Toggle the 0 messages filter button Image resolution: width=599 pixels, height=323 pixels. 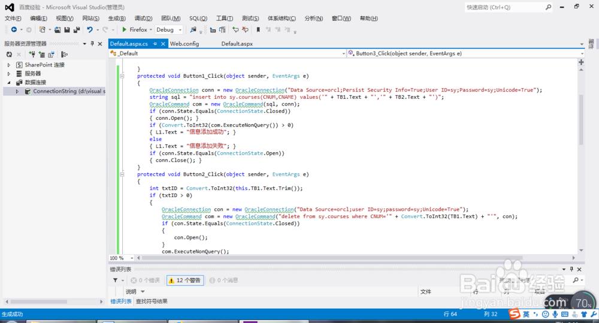224,280
